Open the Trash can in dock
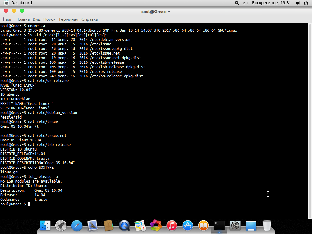Image resolution: width=312 pixels, height=234 pixels. point(267,225)
